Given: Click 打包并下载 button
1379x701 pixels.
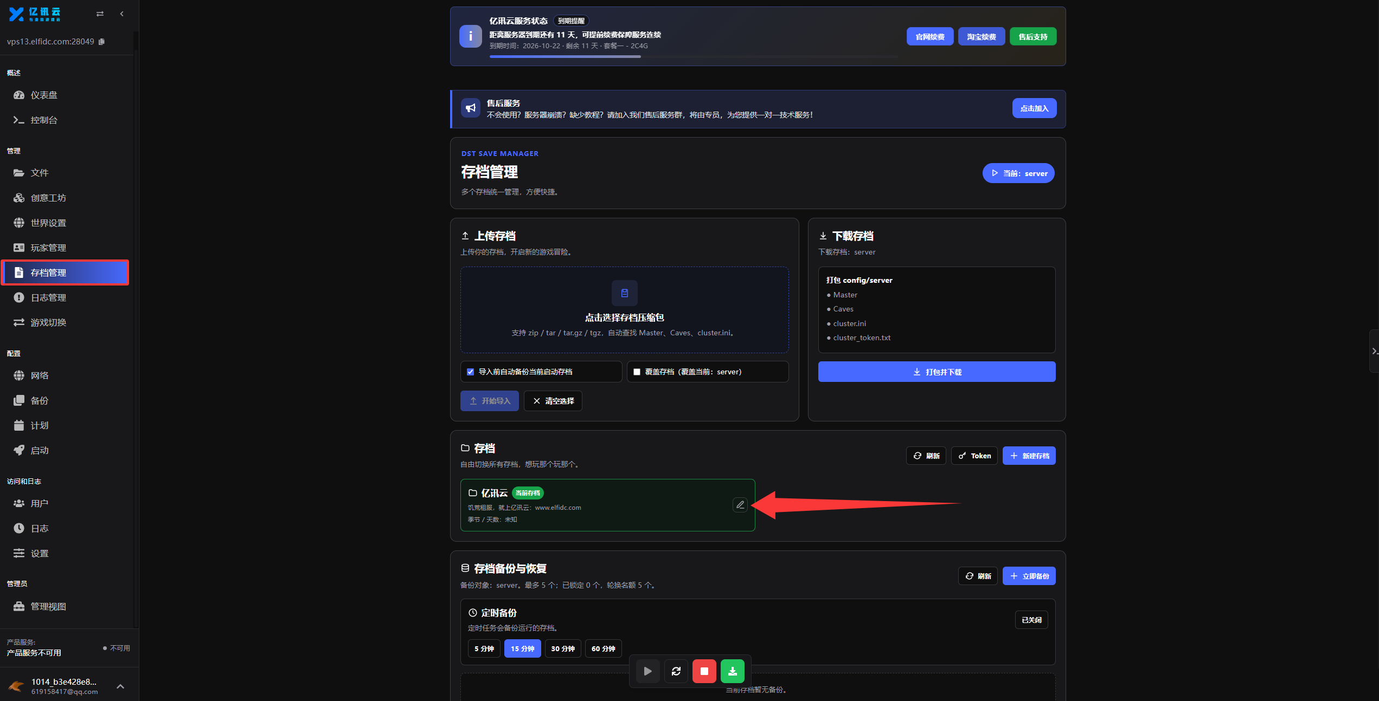Looking at the screenshot, I should pyautogui.click(x=937, y=372).
